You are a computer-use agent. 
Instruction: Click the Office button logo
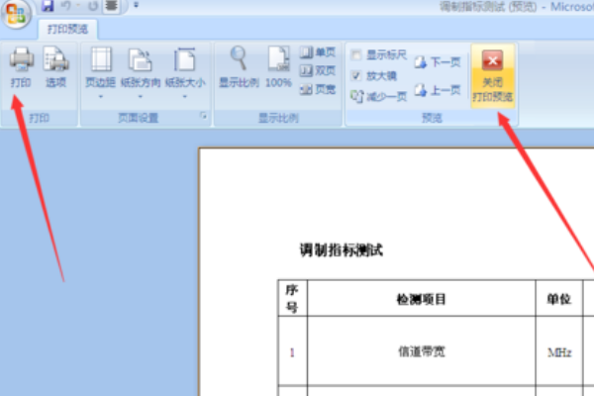16,13
